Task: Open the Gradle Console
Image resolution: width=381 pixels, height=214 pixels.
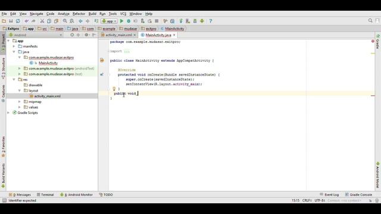Action: click(358, 194)
